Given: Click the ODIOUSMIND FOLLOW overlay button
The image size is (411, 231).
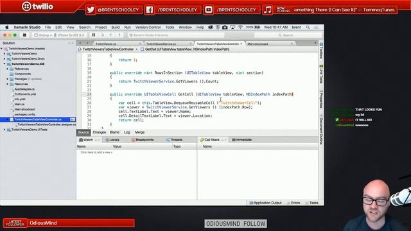Looking at the screenshot, I should (x=236, y=224).
